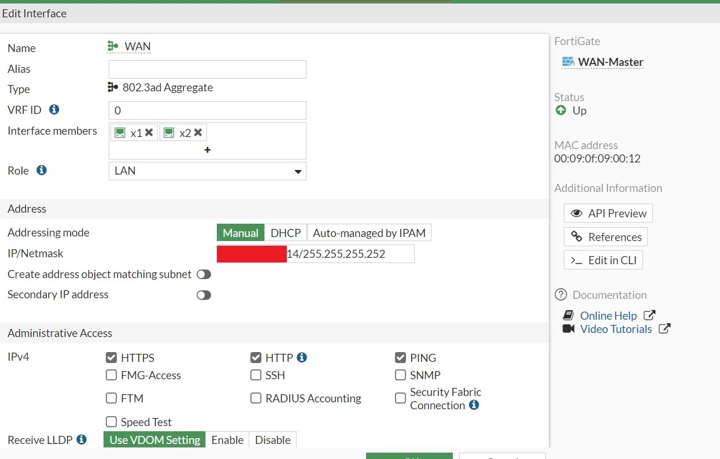Click the eye icon in API Preview
720x459 pixels.
(x=576, y=213)
